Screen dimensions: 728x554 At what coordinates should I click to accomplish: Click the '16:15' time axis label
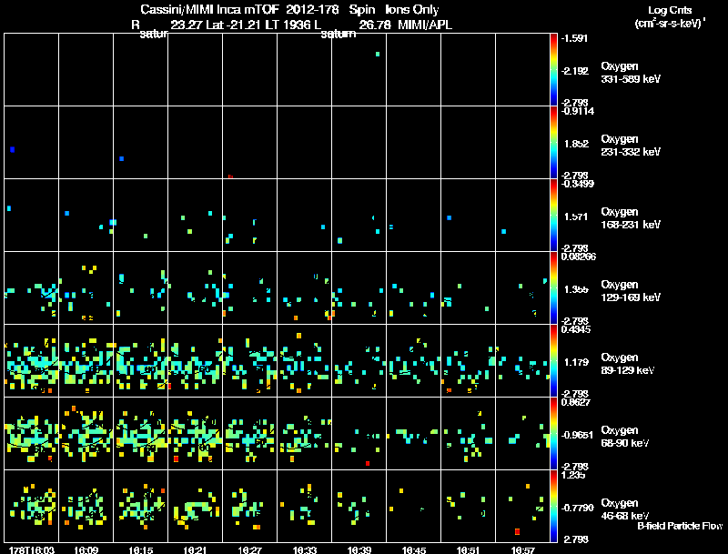[141, 549]
